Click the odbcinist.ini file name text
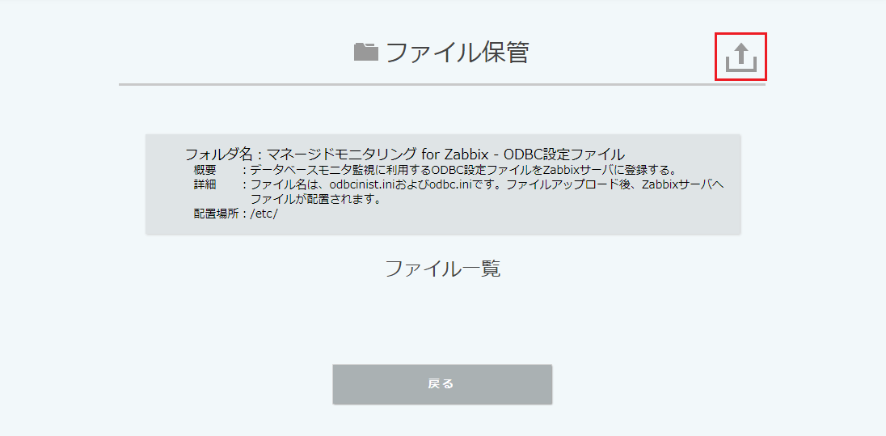 point(362,185)
